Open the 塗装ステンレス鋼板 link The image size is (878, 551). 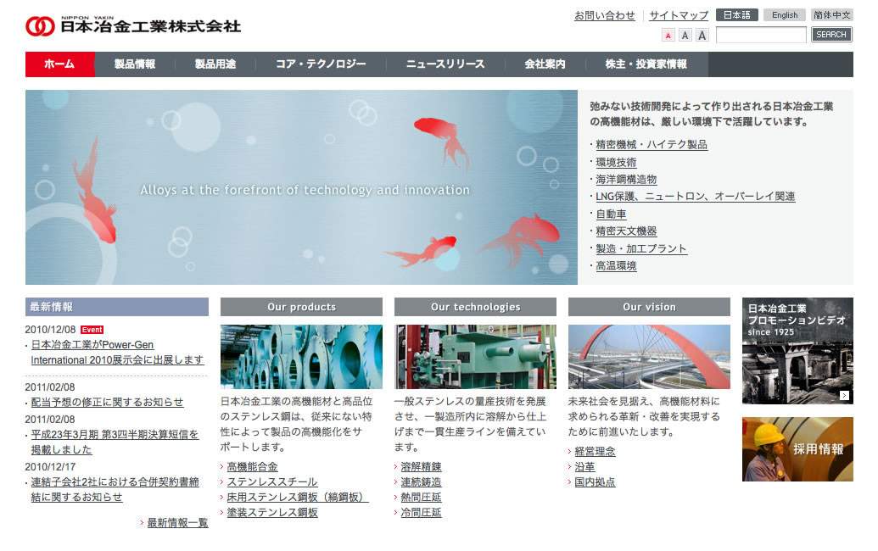click(x=272, y=512)
